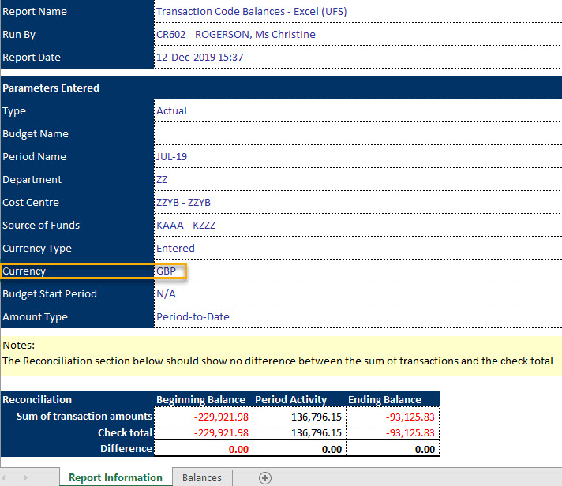562x486 pixels.
Task: Click the next sheet navigation arrow
Action: point(26,477)
